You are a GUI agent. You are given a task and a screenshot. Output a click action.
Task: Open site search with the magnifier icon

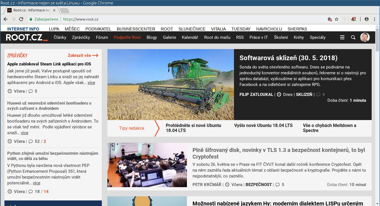pos(353,37)
